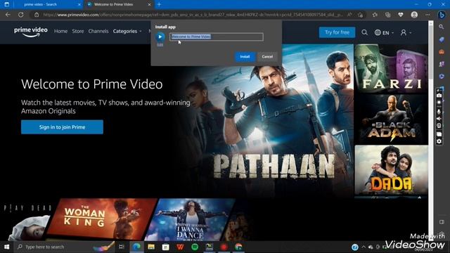Close the Welcome to Prime Video tab
This screenshot has width=450, height=253.
[149, 5]
